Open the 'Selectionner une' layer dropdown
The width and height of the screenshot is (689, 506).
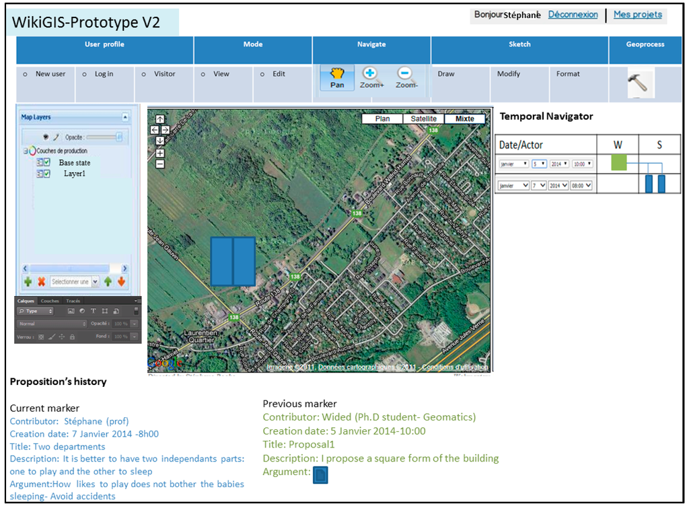74,282
